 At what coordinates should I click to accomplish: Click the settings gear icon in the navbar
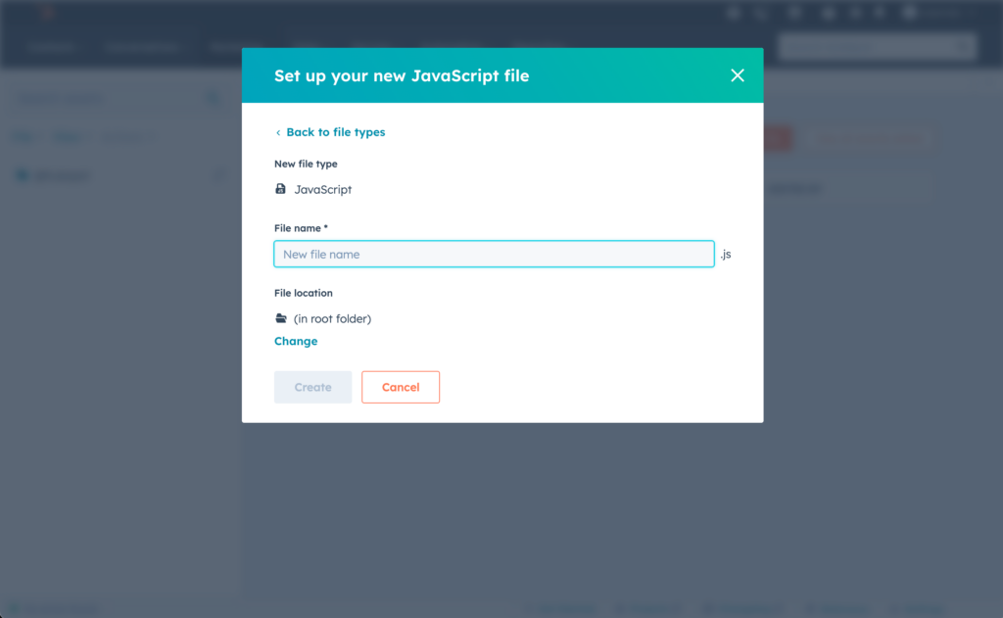pos(856,13)
